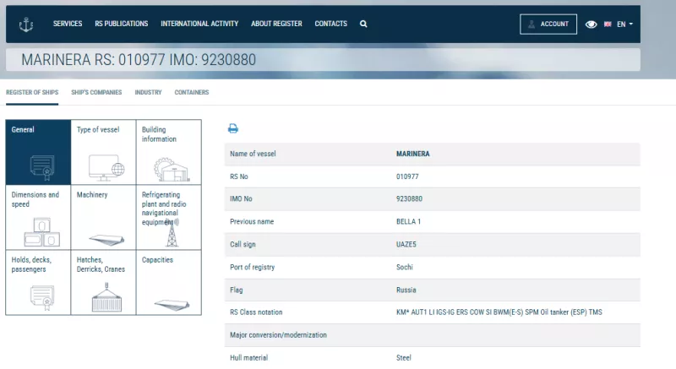This screenshot has width=676, height=369.
Task: Expand the EN language dropdown
Action: [x=620, y=24]
